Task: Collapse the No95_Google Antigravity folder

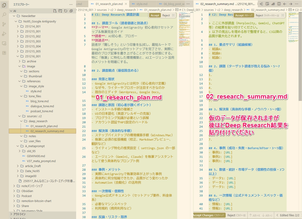Action: pyautogui.click(x=16, y=22)
